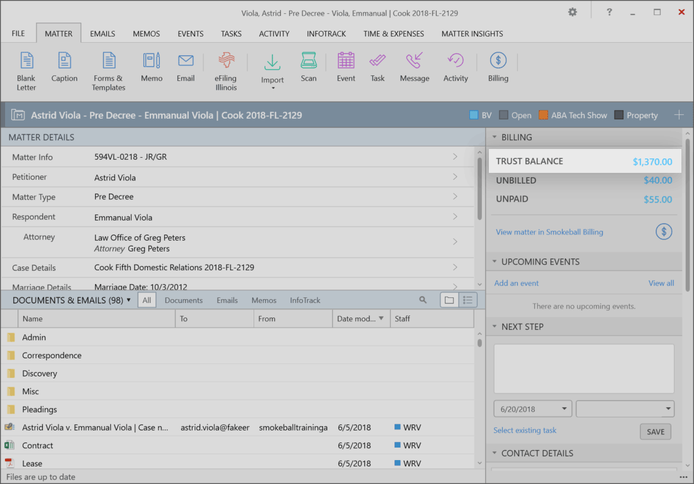The image size is (694, 484).
Task: Open the settings gear in title bar
Action: (x=572, y=13)
